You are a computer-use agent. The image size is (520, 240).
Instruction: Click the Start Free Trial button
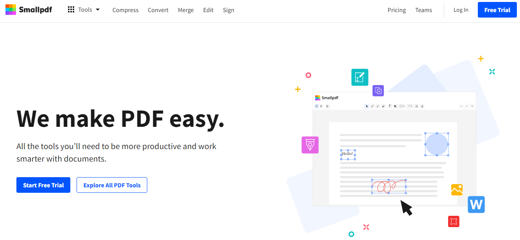(x=43, y=185)
